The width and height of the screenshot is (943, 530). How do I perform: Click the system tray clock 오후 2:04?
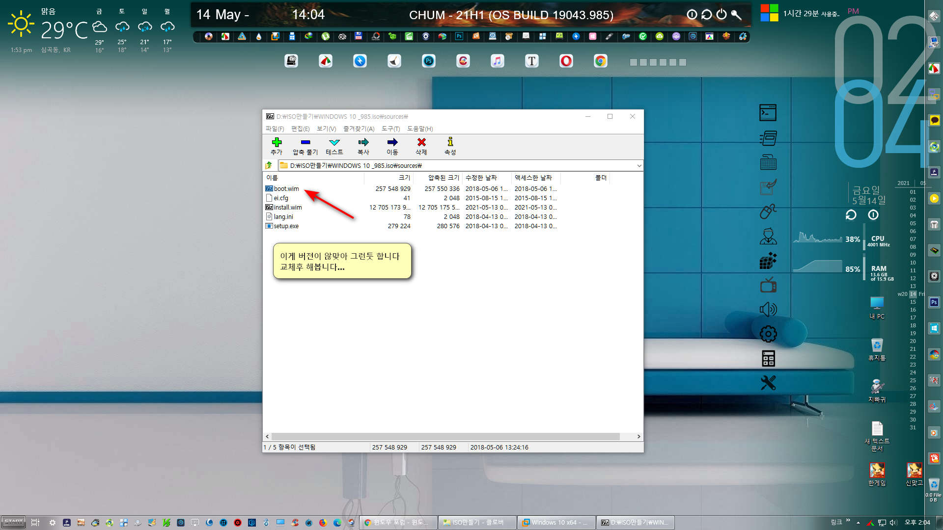(917, 523)
